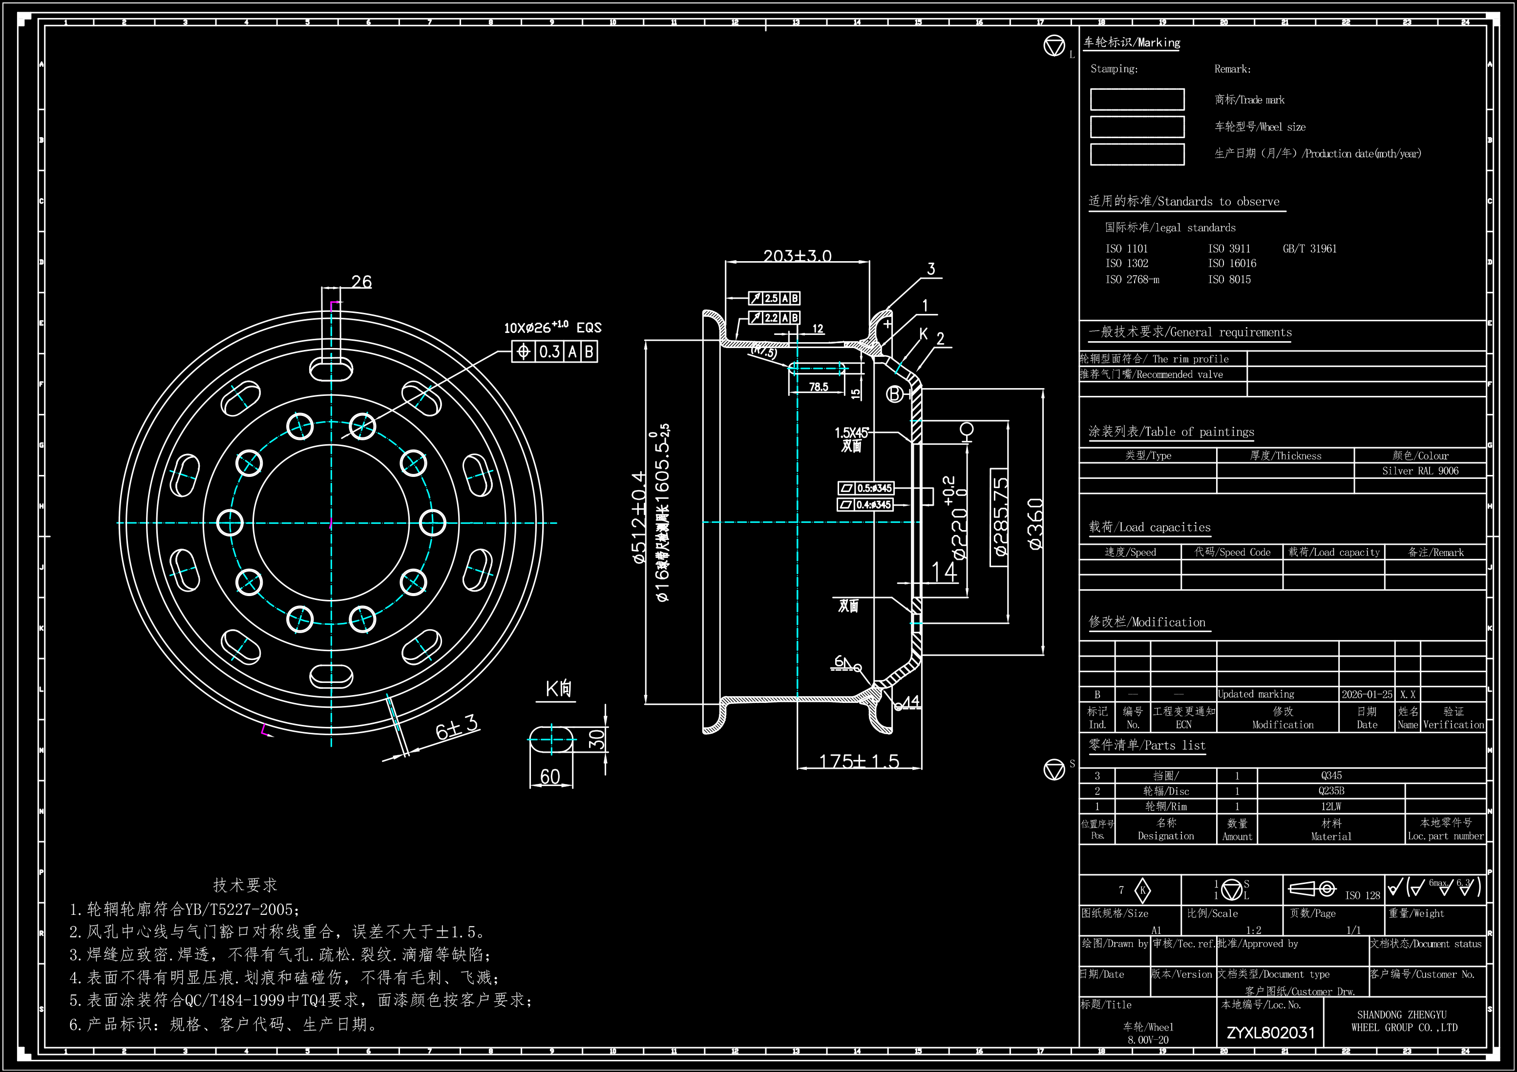Click the runout tolerance frame 2.5 A B
Image resolution: width=1517 pixels, height=1072 pixels.
tap(774, 299)
